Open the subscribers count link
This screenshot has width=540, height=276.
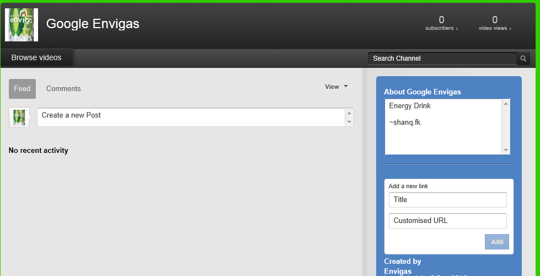[x=441, y=23]
